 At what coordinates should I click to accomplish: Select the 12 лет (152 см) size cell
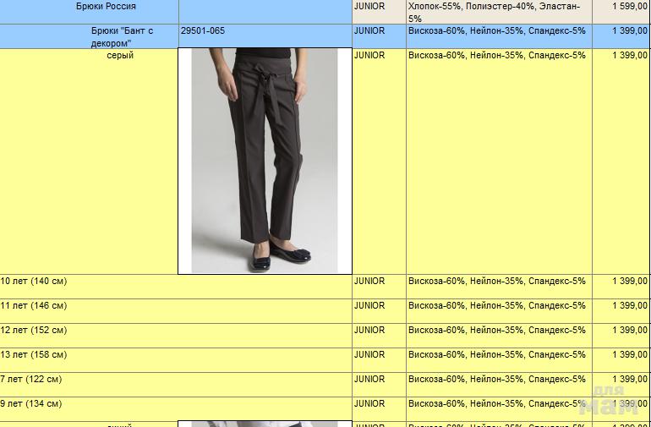coord(34,331)
